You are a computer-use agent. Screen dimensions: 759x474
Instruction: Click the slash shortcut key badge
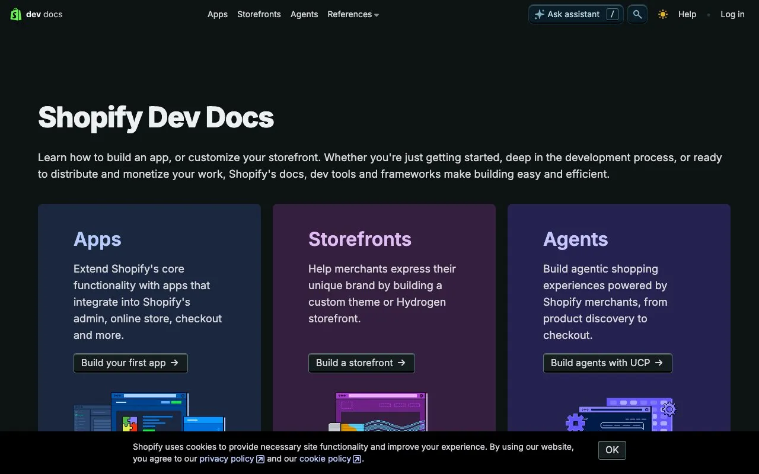pos(613,14)
